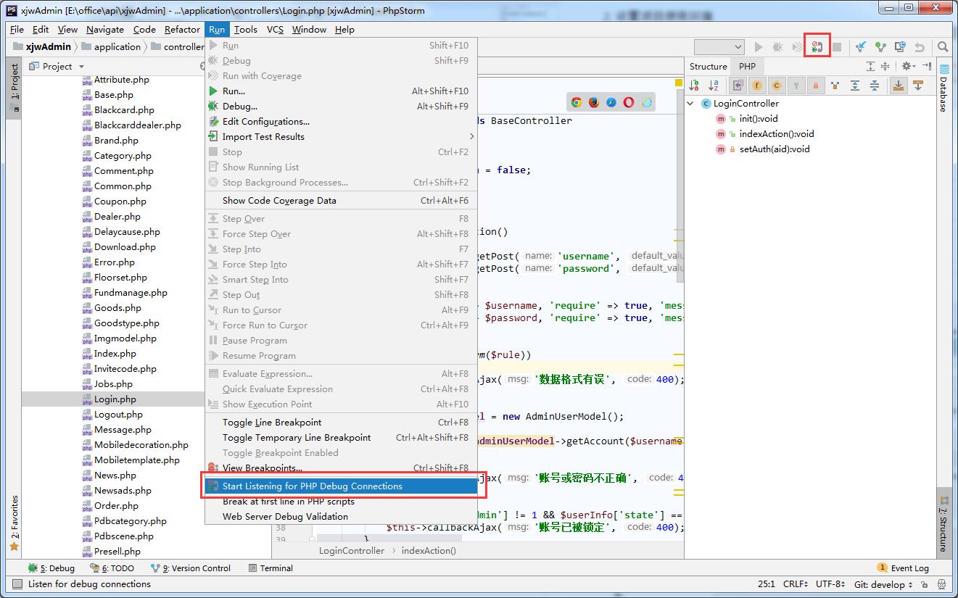This screenshot has height=598, width=958.
Task: Click the VCS Update Project icon
Action: (861, 47)
